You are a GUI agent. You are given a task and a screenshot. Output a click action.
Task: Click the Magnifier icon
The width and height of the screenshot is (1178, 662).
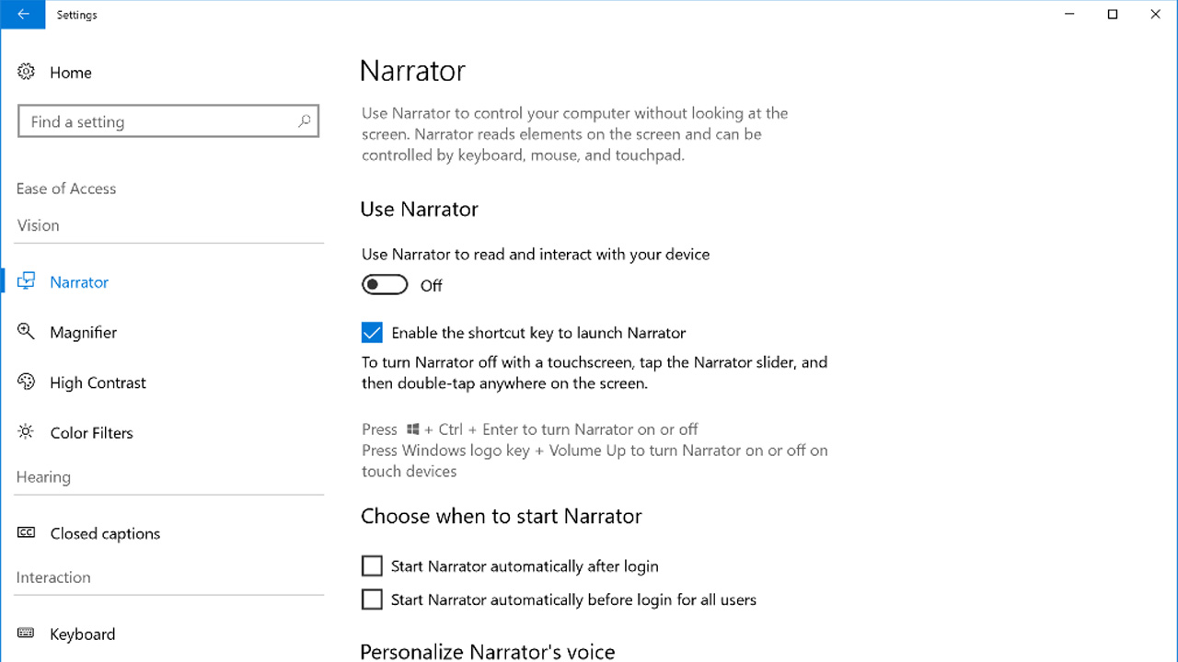click(26, 332)
